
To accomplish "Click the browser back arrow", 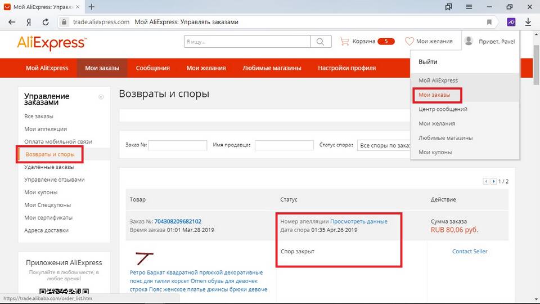I will tap(12, 22).
